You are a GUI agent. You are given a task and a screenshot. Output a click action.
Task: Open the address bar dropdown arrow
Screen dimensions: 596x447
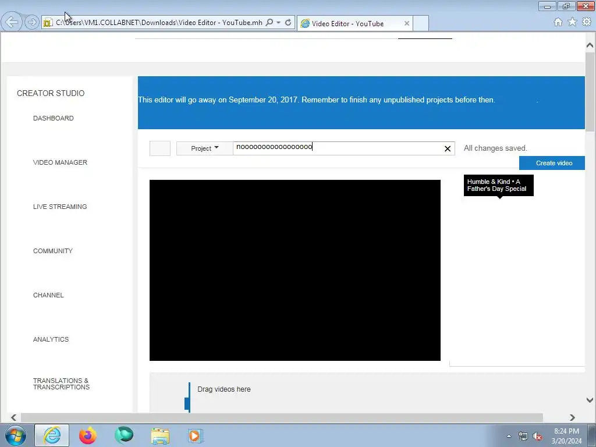pyautogui.click(x=279, y=23)
